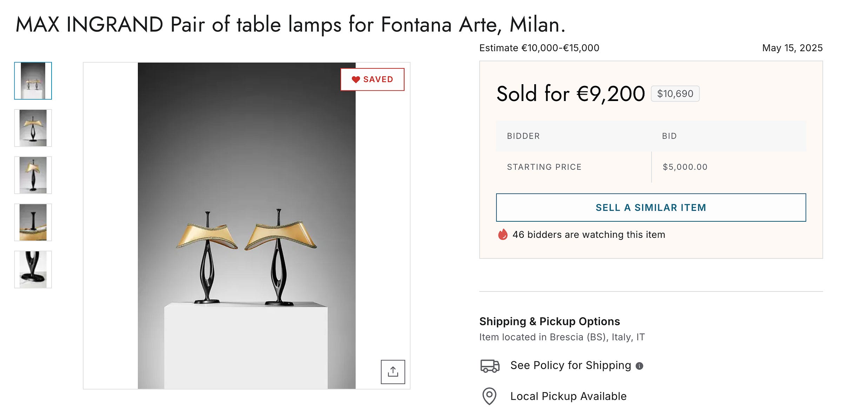842x409 pixels.
Task: Click the share icon on the main image
Action: [393, 372]
